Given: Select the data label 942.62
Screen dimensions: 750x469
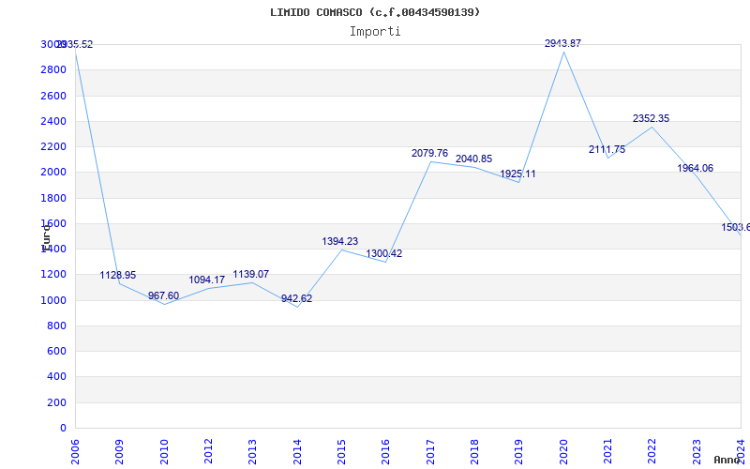Looking at the screenshot, I should click(296, 298).
